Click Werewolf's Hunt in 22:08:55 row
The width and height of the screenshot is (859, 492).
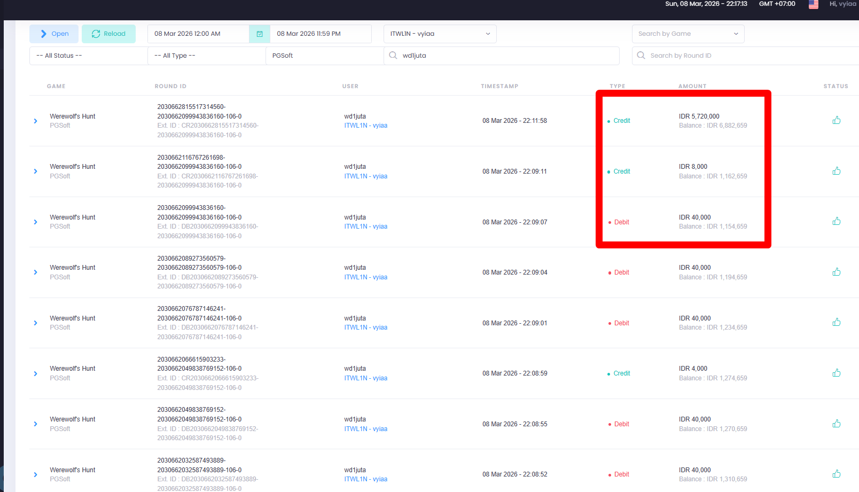(73, 419)
